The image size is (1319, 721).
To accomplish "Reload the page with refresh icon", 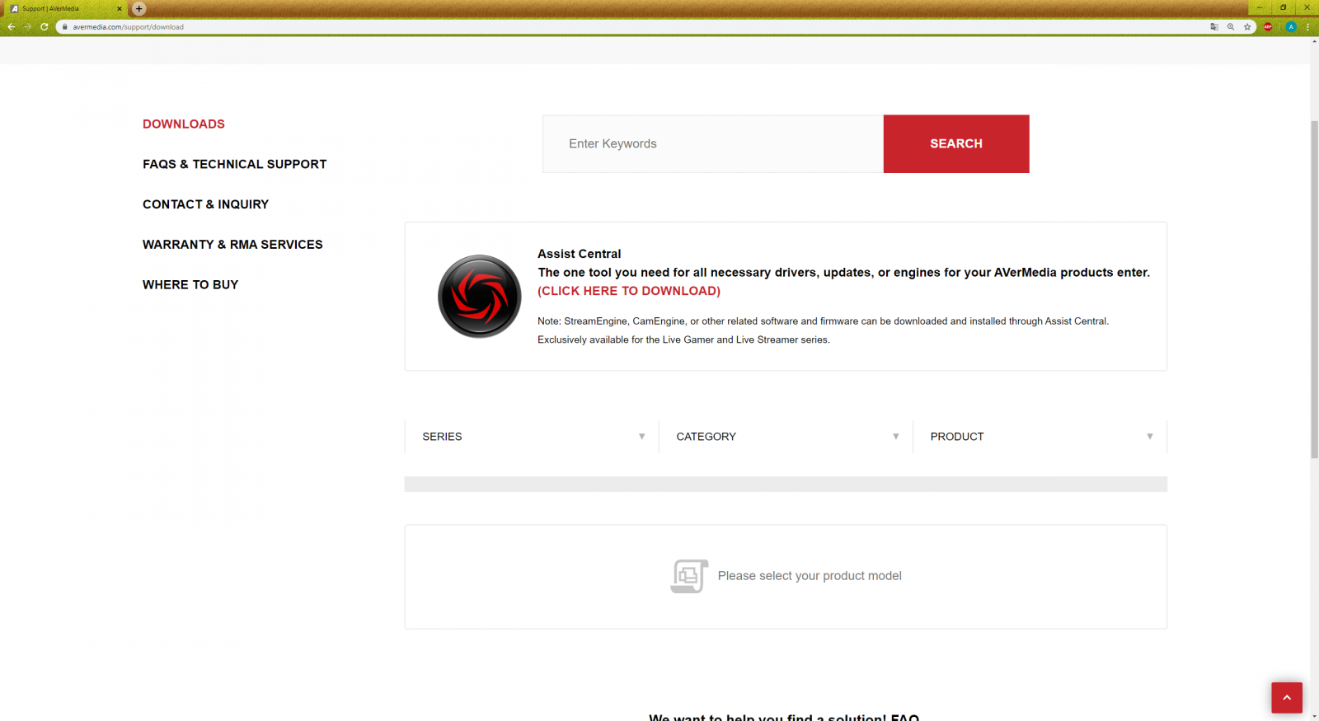I will coord(45,27).
